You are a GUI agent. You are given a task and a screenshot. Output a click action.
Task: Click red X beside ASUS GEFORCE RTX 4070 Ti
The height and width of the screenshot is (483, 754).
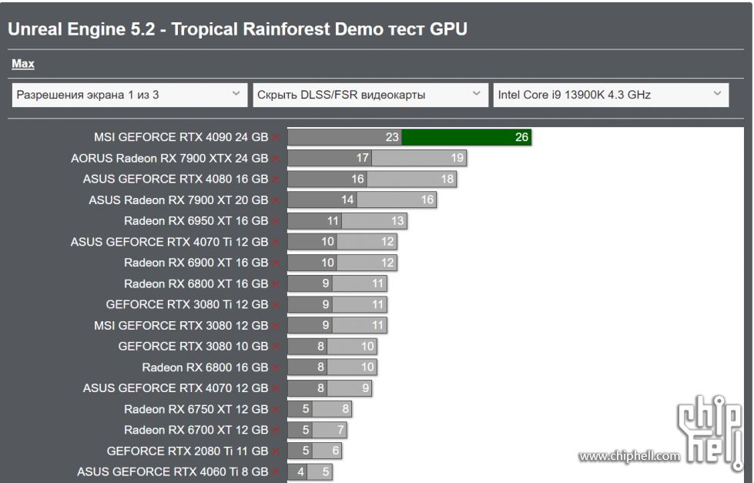[x=276, y=243]
